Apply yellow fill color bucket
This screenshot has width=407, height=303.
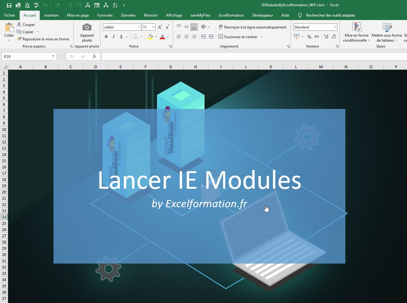click(x=150, y=37)
